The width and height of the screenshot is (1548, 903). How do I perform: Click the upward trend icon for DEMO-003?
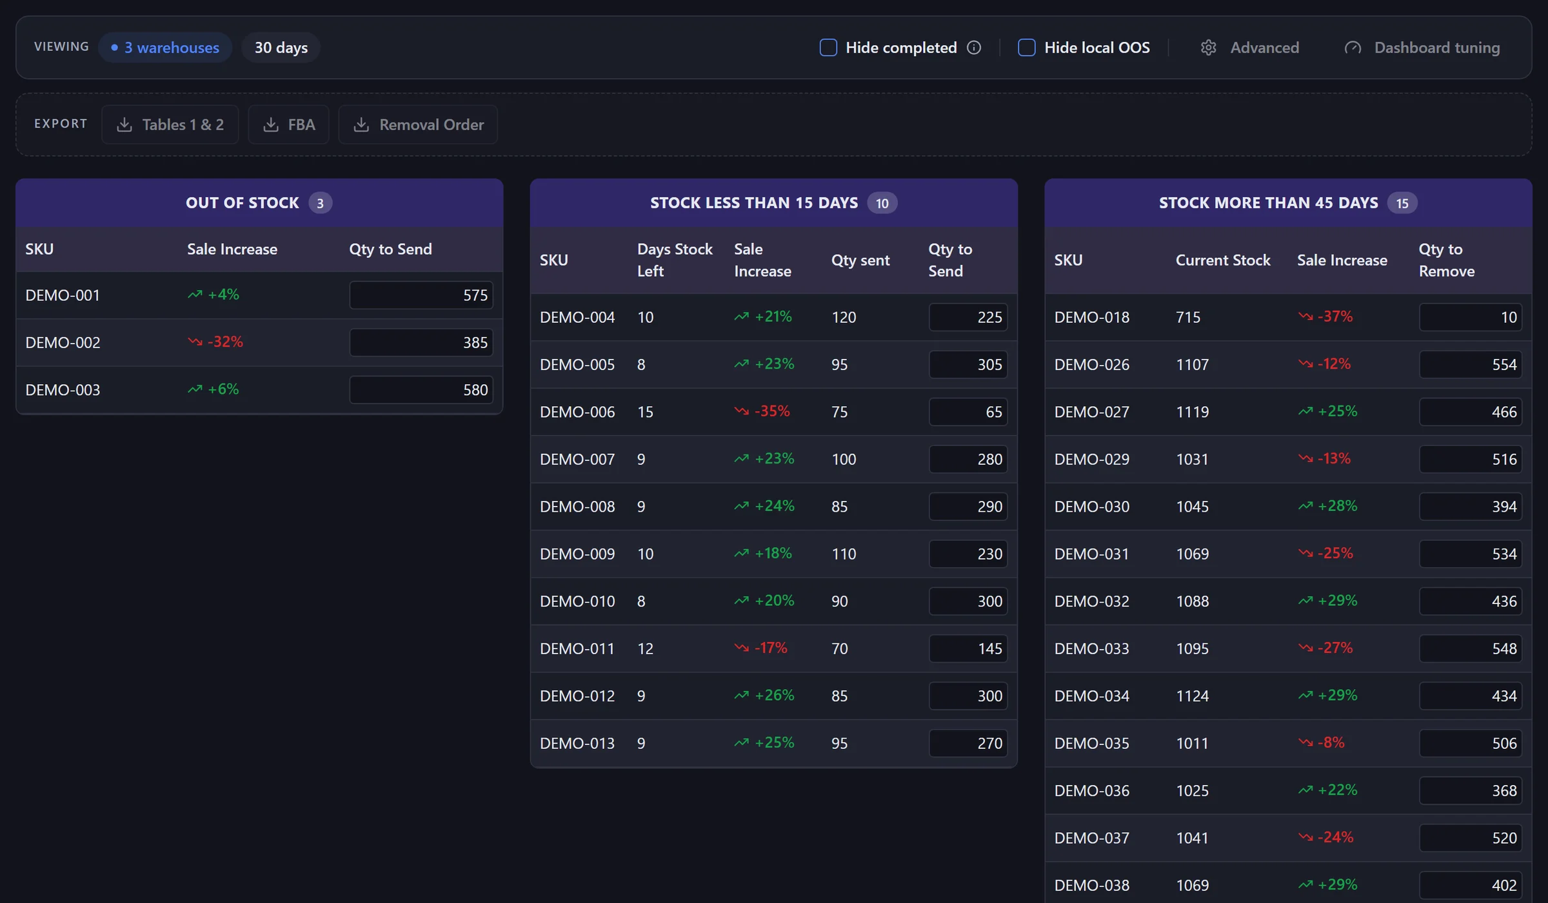click(195, 389)
